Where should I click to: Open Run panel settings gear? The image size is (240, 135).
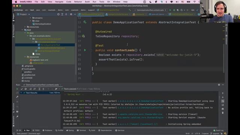(219, 85)
